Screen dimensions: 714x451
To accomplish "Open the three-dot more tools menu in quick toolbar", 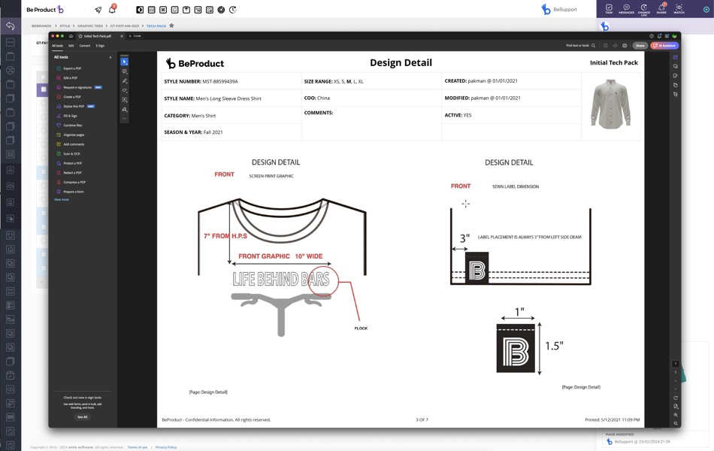I will [124, 119].
